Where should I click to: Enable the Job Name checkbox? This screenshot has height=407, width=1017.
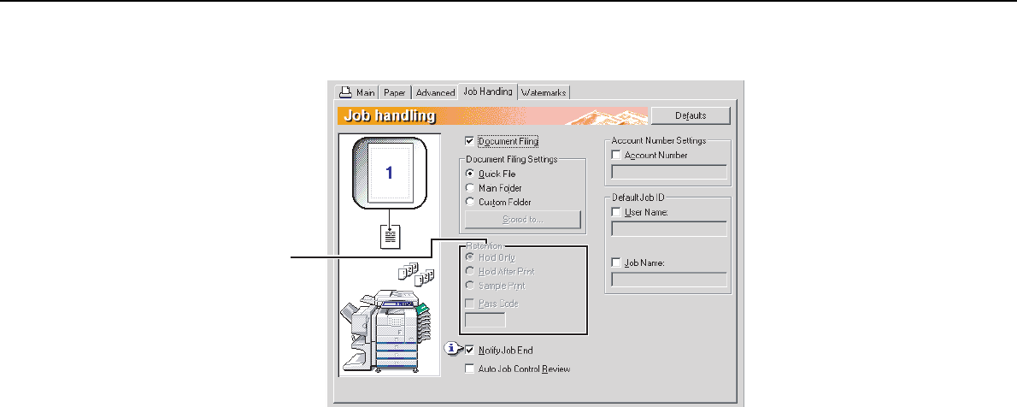(x=617, y=263)
